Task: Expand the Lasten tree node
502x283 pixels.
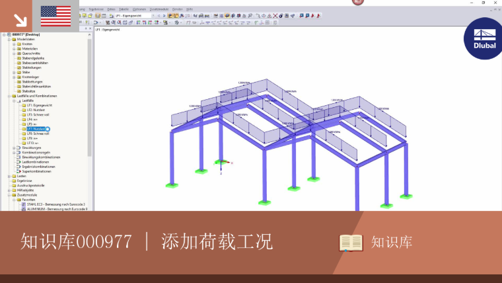Action: pos(9,177)
